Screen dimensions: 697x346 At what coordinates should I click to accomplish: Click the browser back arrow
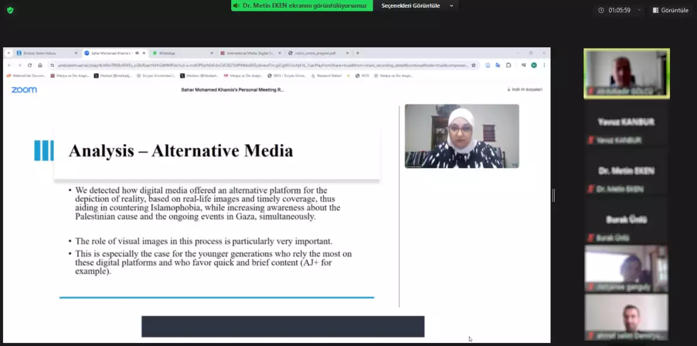point(10,65)
